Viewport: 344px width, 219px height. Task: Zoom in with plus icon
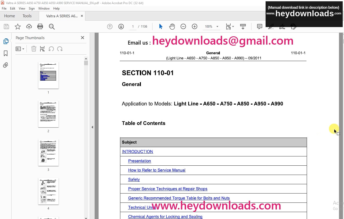coord(195,27)
